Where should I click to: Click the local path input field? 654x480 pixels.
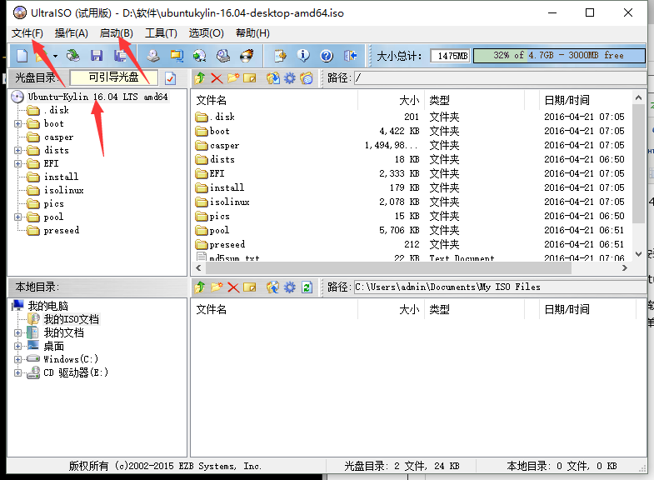[x=498, y=287]
